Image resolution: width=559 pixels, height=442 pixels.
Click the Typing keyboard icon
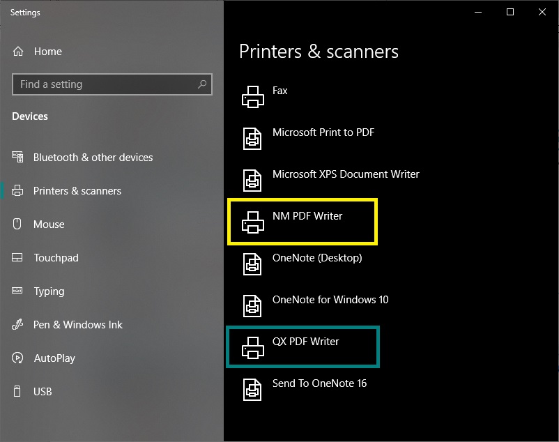[17, 291]
